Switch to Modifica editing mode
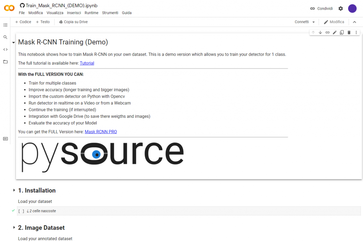363x242 pixels. (334, 22)
